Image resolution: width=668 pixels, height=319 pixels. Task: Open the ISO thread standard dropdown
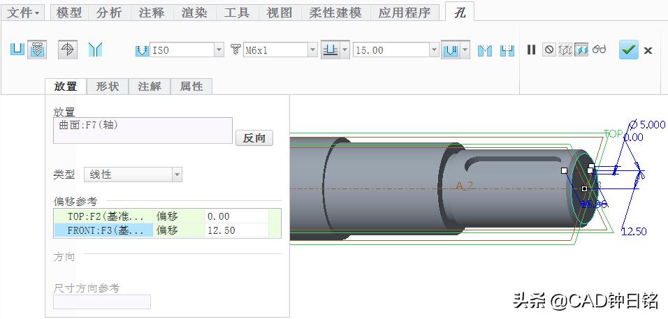pyautogui.click(x=219, y=50)
